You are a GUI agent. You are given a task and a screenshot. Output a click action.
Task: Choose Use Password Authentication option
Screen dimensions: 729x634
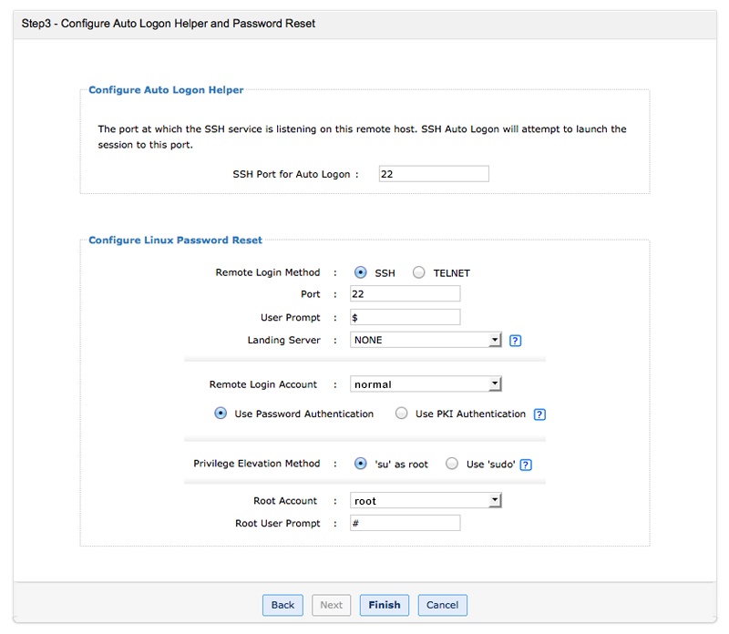221,414
